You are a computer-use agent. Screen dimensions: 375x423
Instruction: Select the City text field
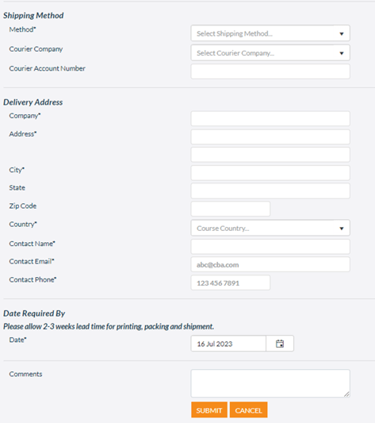270,173
